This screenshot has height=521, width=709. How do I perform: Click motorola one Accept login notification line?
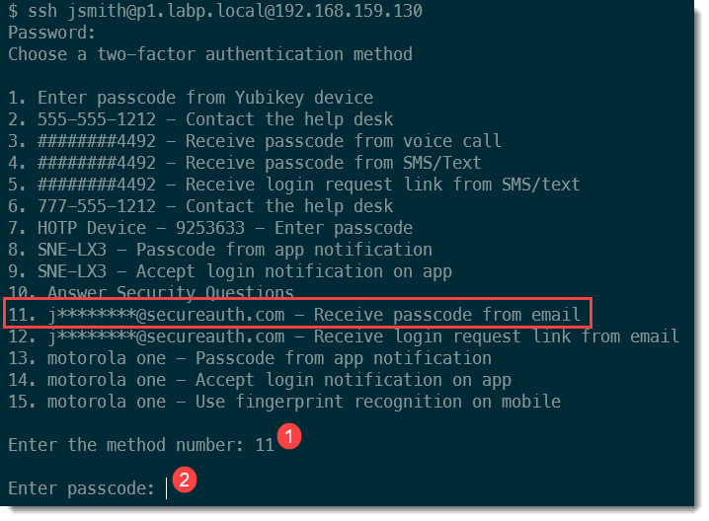[x=260, y=380]
